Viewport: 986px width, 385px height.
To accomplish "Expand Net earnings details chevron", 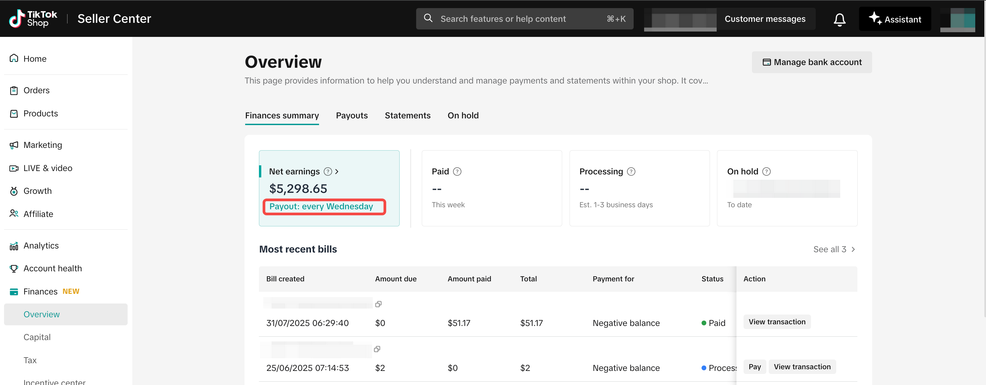I will (337, 171).
